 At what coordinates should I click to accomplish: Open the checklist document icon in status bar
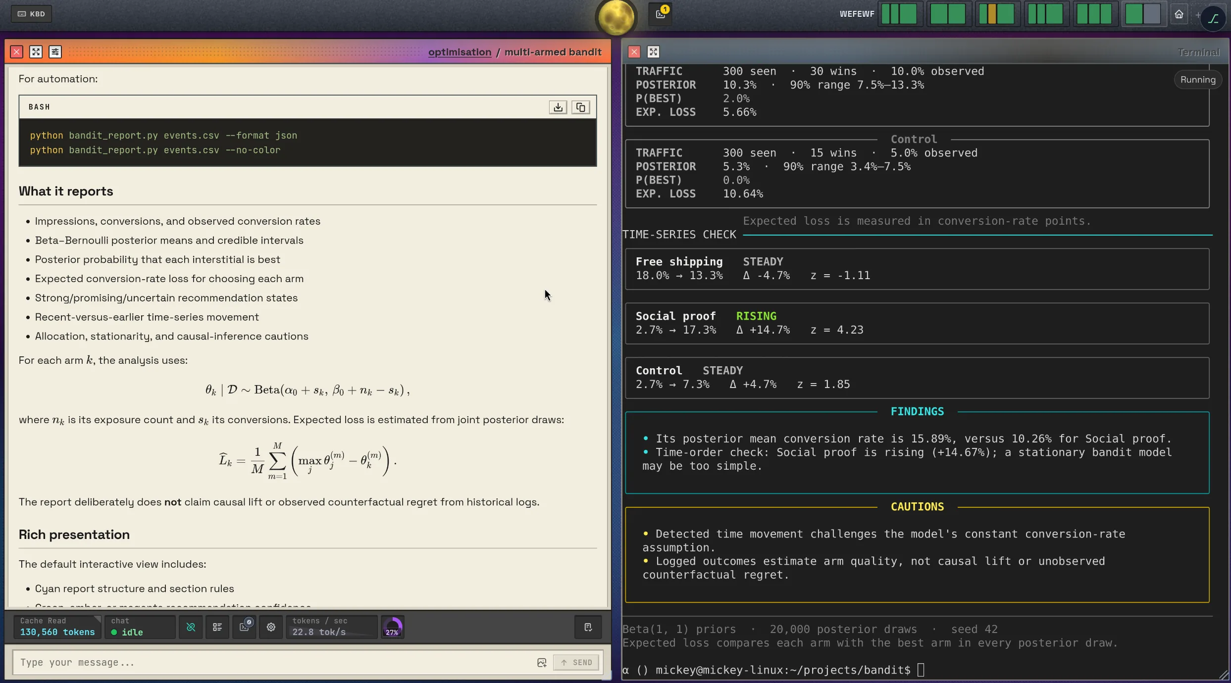pos(588,627)
